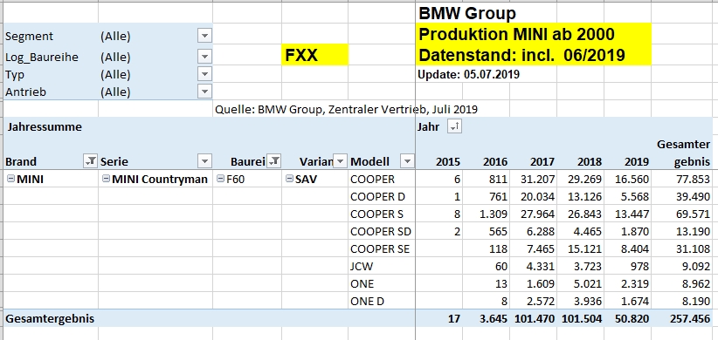
Task: Select the Gesamtergebnis total row label
Action: [x=50, y=318]
